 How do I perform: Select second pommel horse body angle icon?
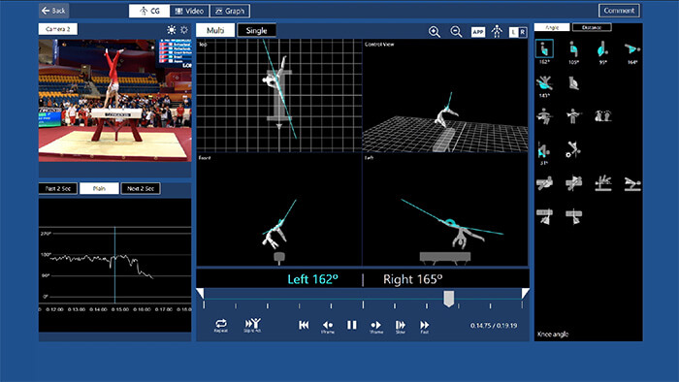pyautogui.click(x=574, y=183)
